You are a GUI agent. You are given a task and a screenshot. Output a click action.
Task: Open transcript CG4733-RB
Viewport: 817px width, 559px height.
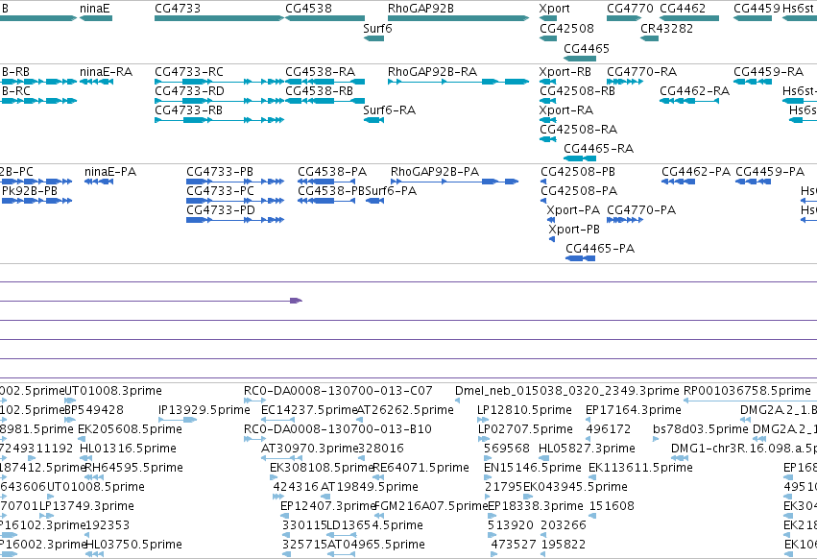tap(219, 120)
